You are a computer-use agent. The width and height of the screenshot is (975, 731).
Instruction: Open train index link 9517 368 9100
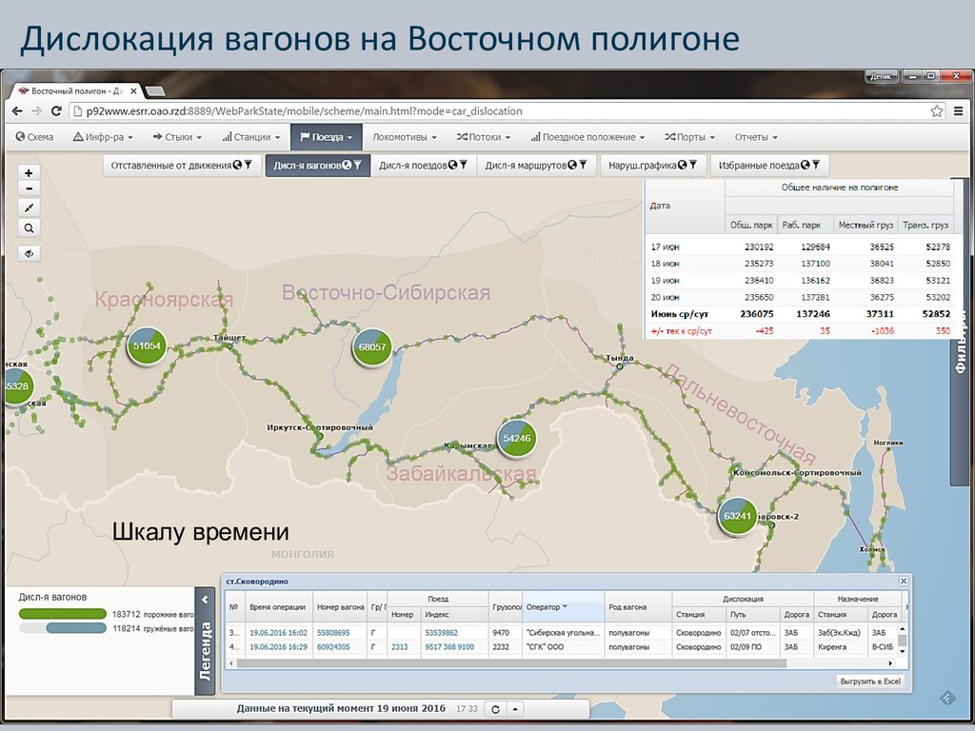point(449,647)
